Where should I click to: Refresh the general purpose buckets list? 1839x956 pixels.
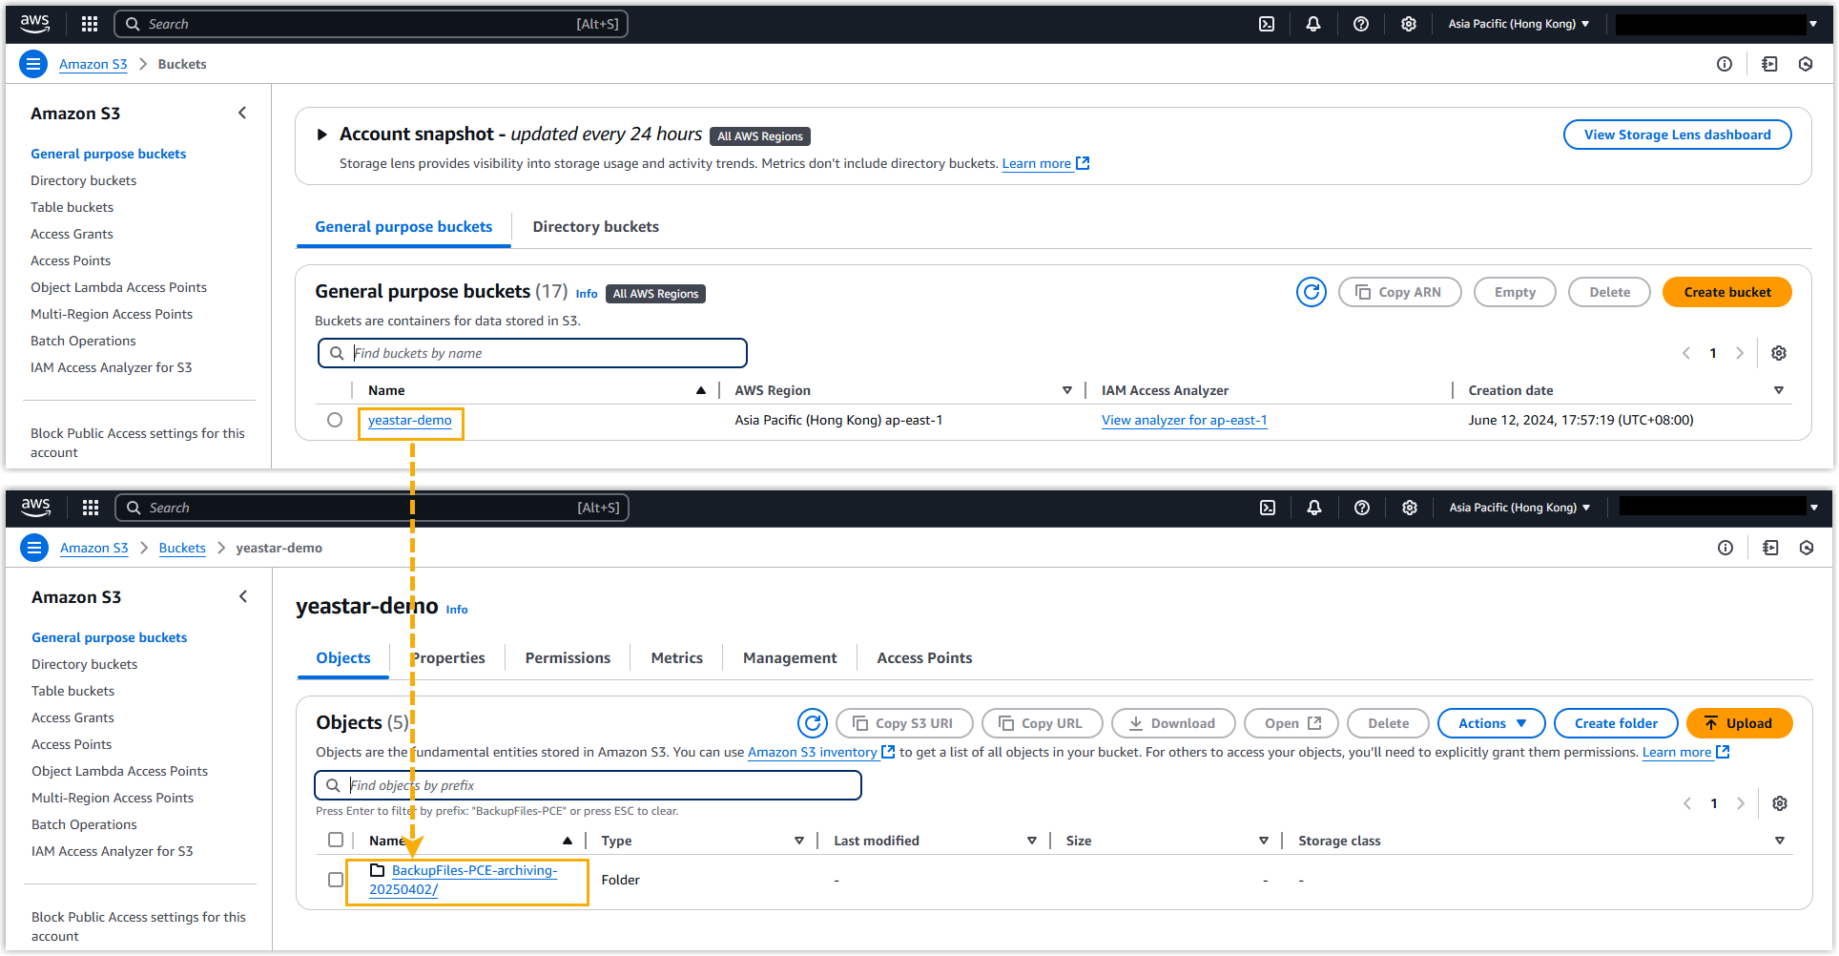pos(1311,292)
